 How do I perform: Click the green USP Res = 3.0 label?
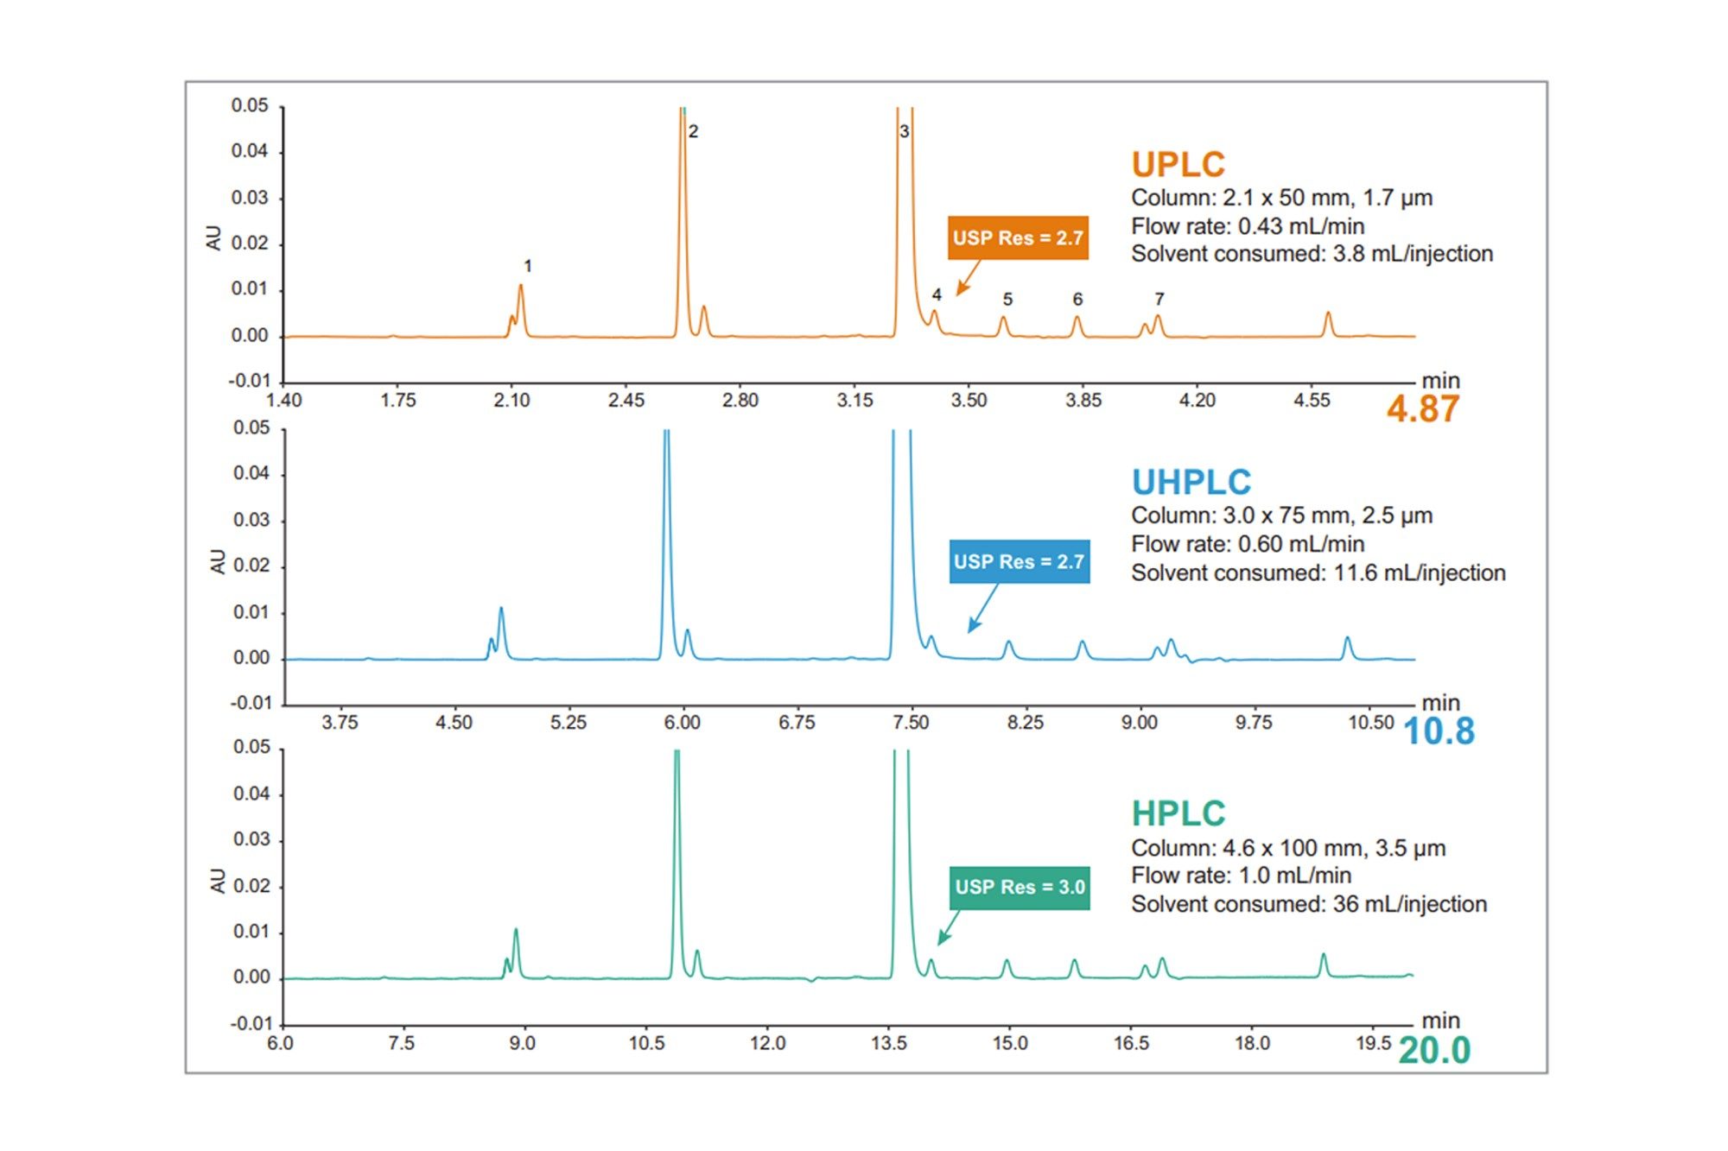click(x=1020, y=888)
